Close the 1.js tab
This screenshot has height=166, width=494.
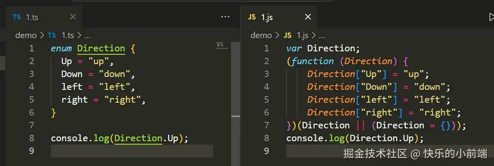coord(308,17)
